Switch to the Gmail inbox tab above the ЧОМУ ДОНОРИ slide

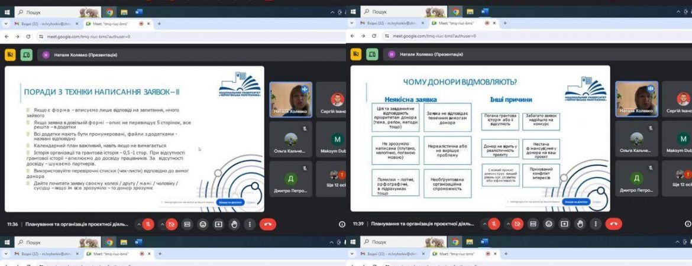click(x=392, y=24)
